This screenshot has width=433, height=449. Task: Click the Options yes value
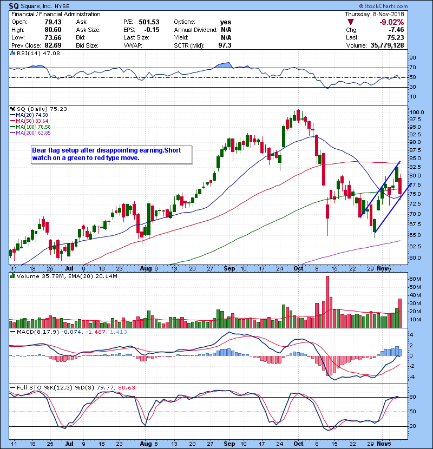pos(226,22)
